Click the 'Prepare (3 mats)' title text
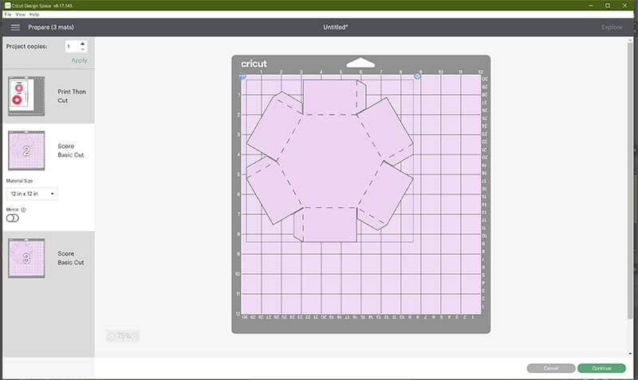 click(x=51, y=27)
